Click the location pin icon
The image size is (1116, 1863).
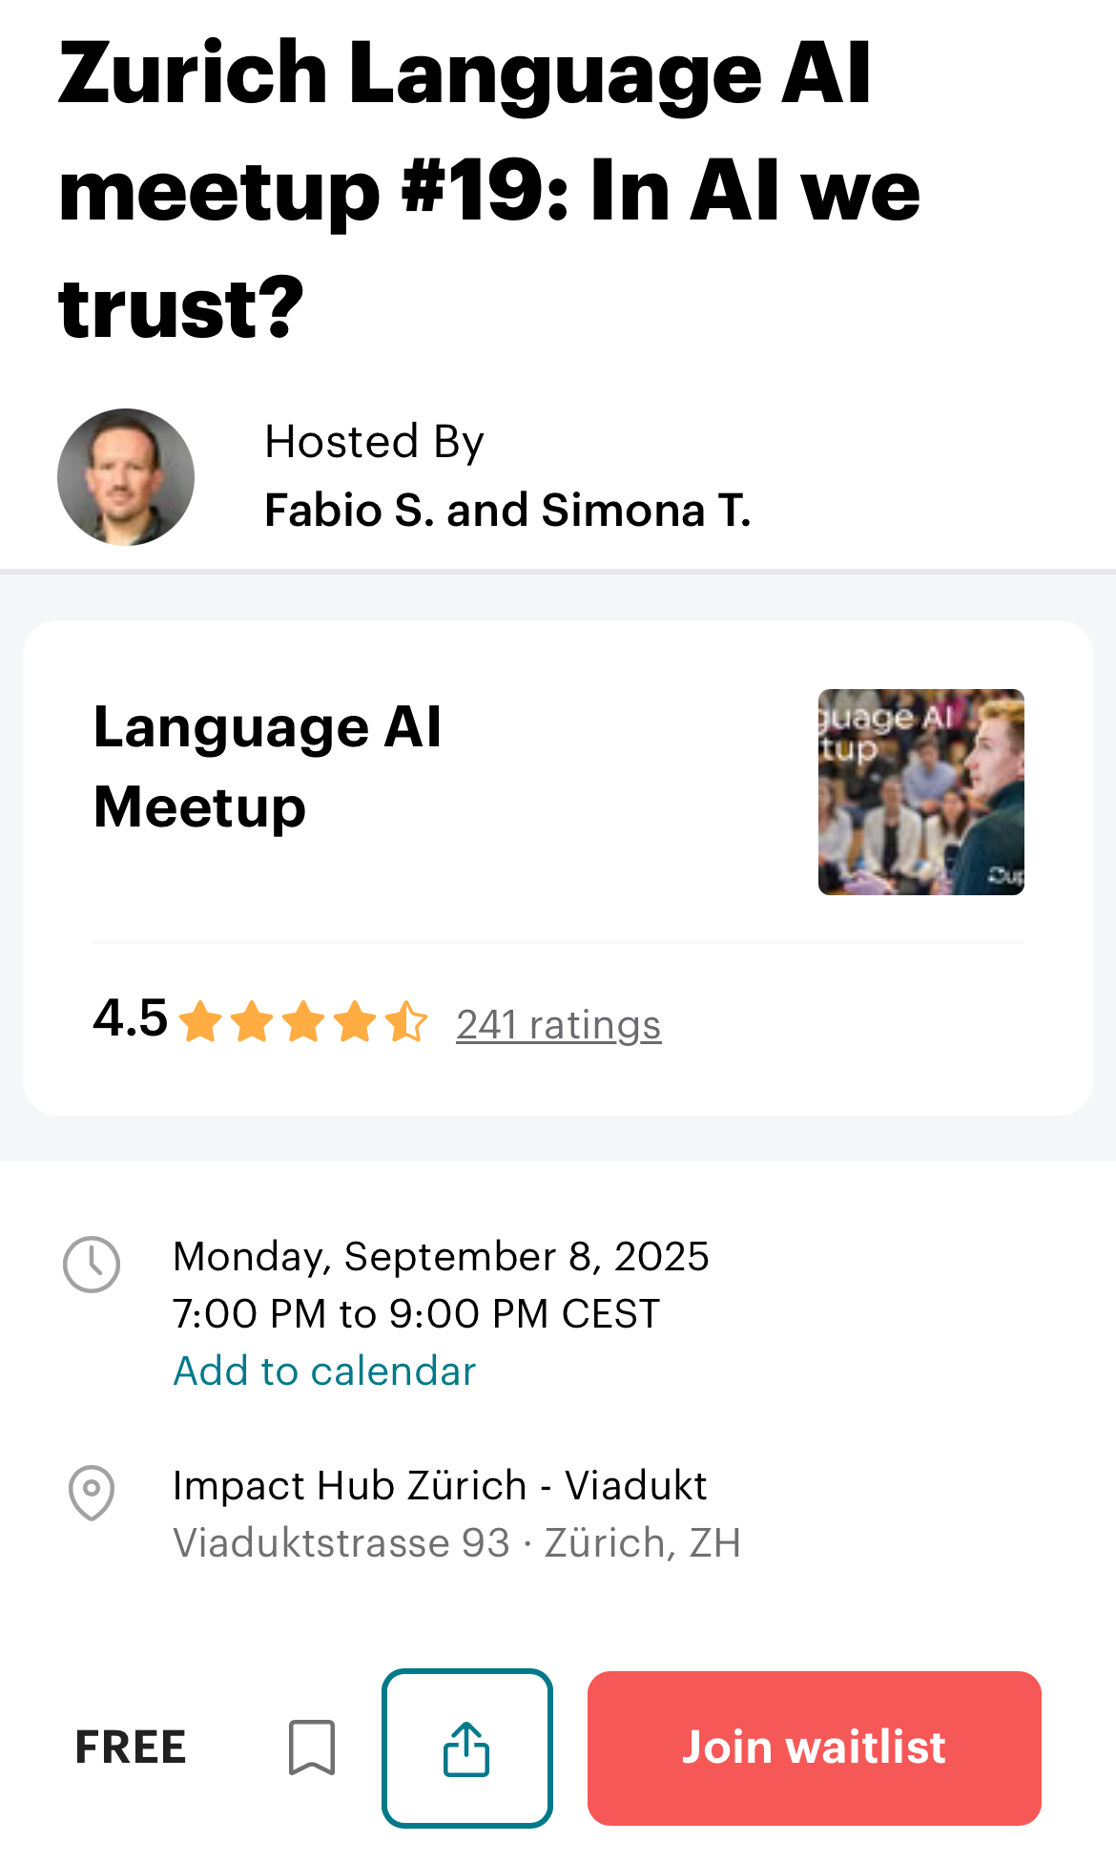point(92,1493)
